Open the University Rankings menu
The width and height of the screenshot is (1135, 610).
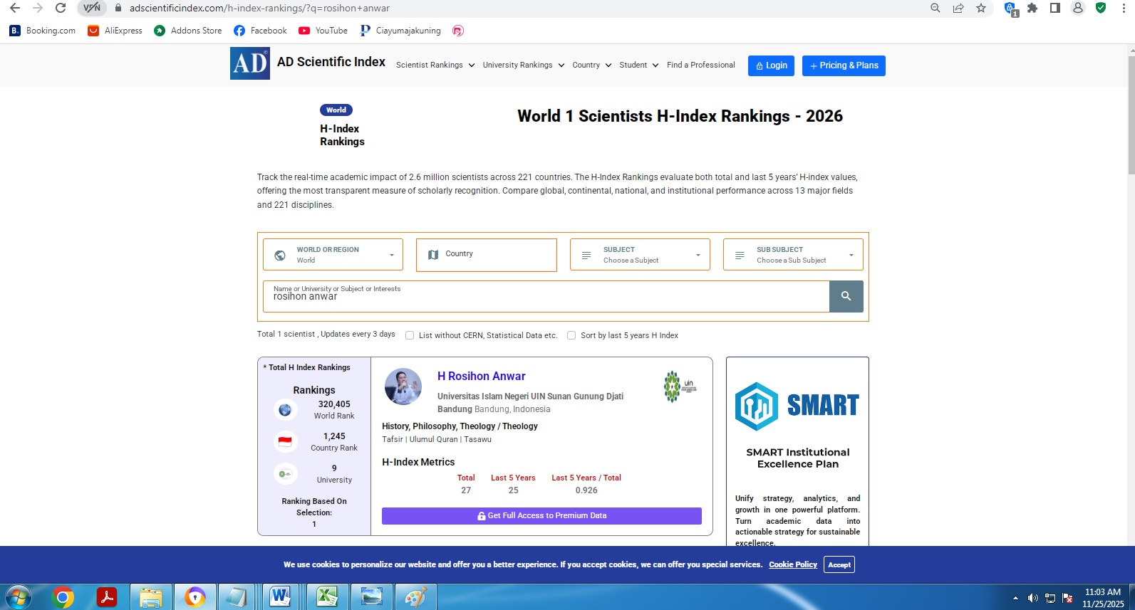click(x=523, y=65)
